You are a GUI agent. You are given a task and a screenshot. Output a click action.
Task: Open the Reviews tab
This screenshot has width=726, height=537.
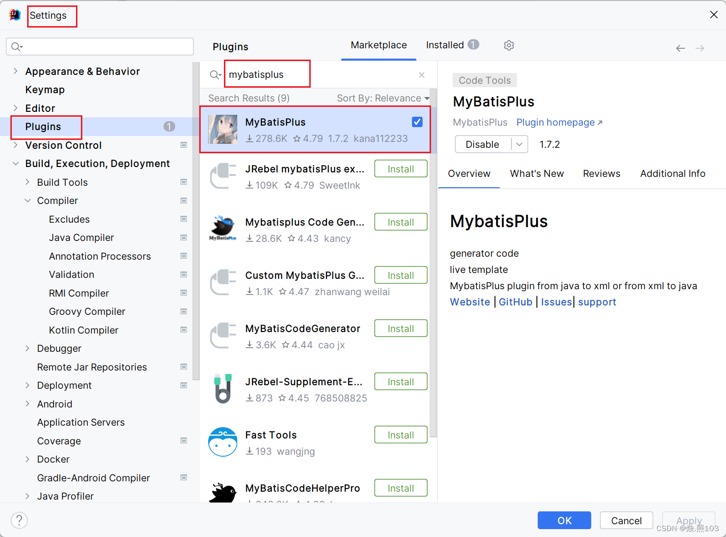[601, 173]
